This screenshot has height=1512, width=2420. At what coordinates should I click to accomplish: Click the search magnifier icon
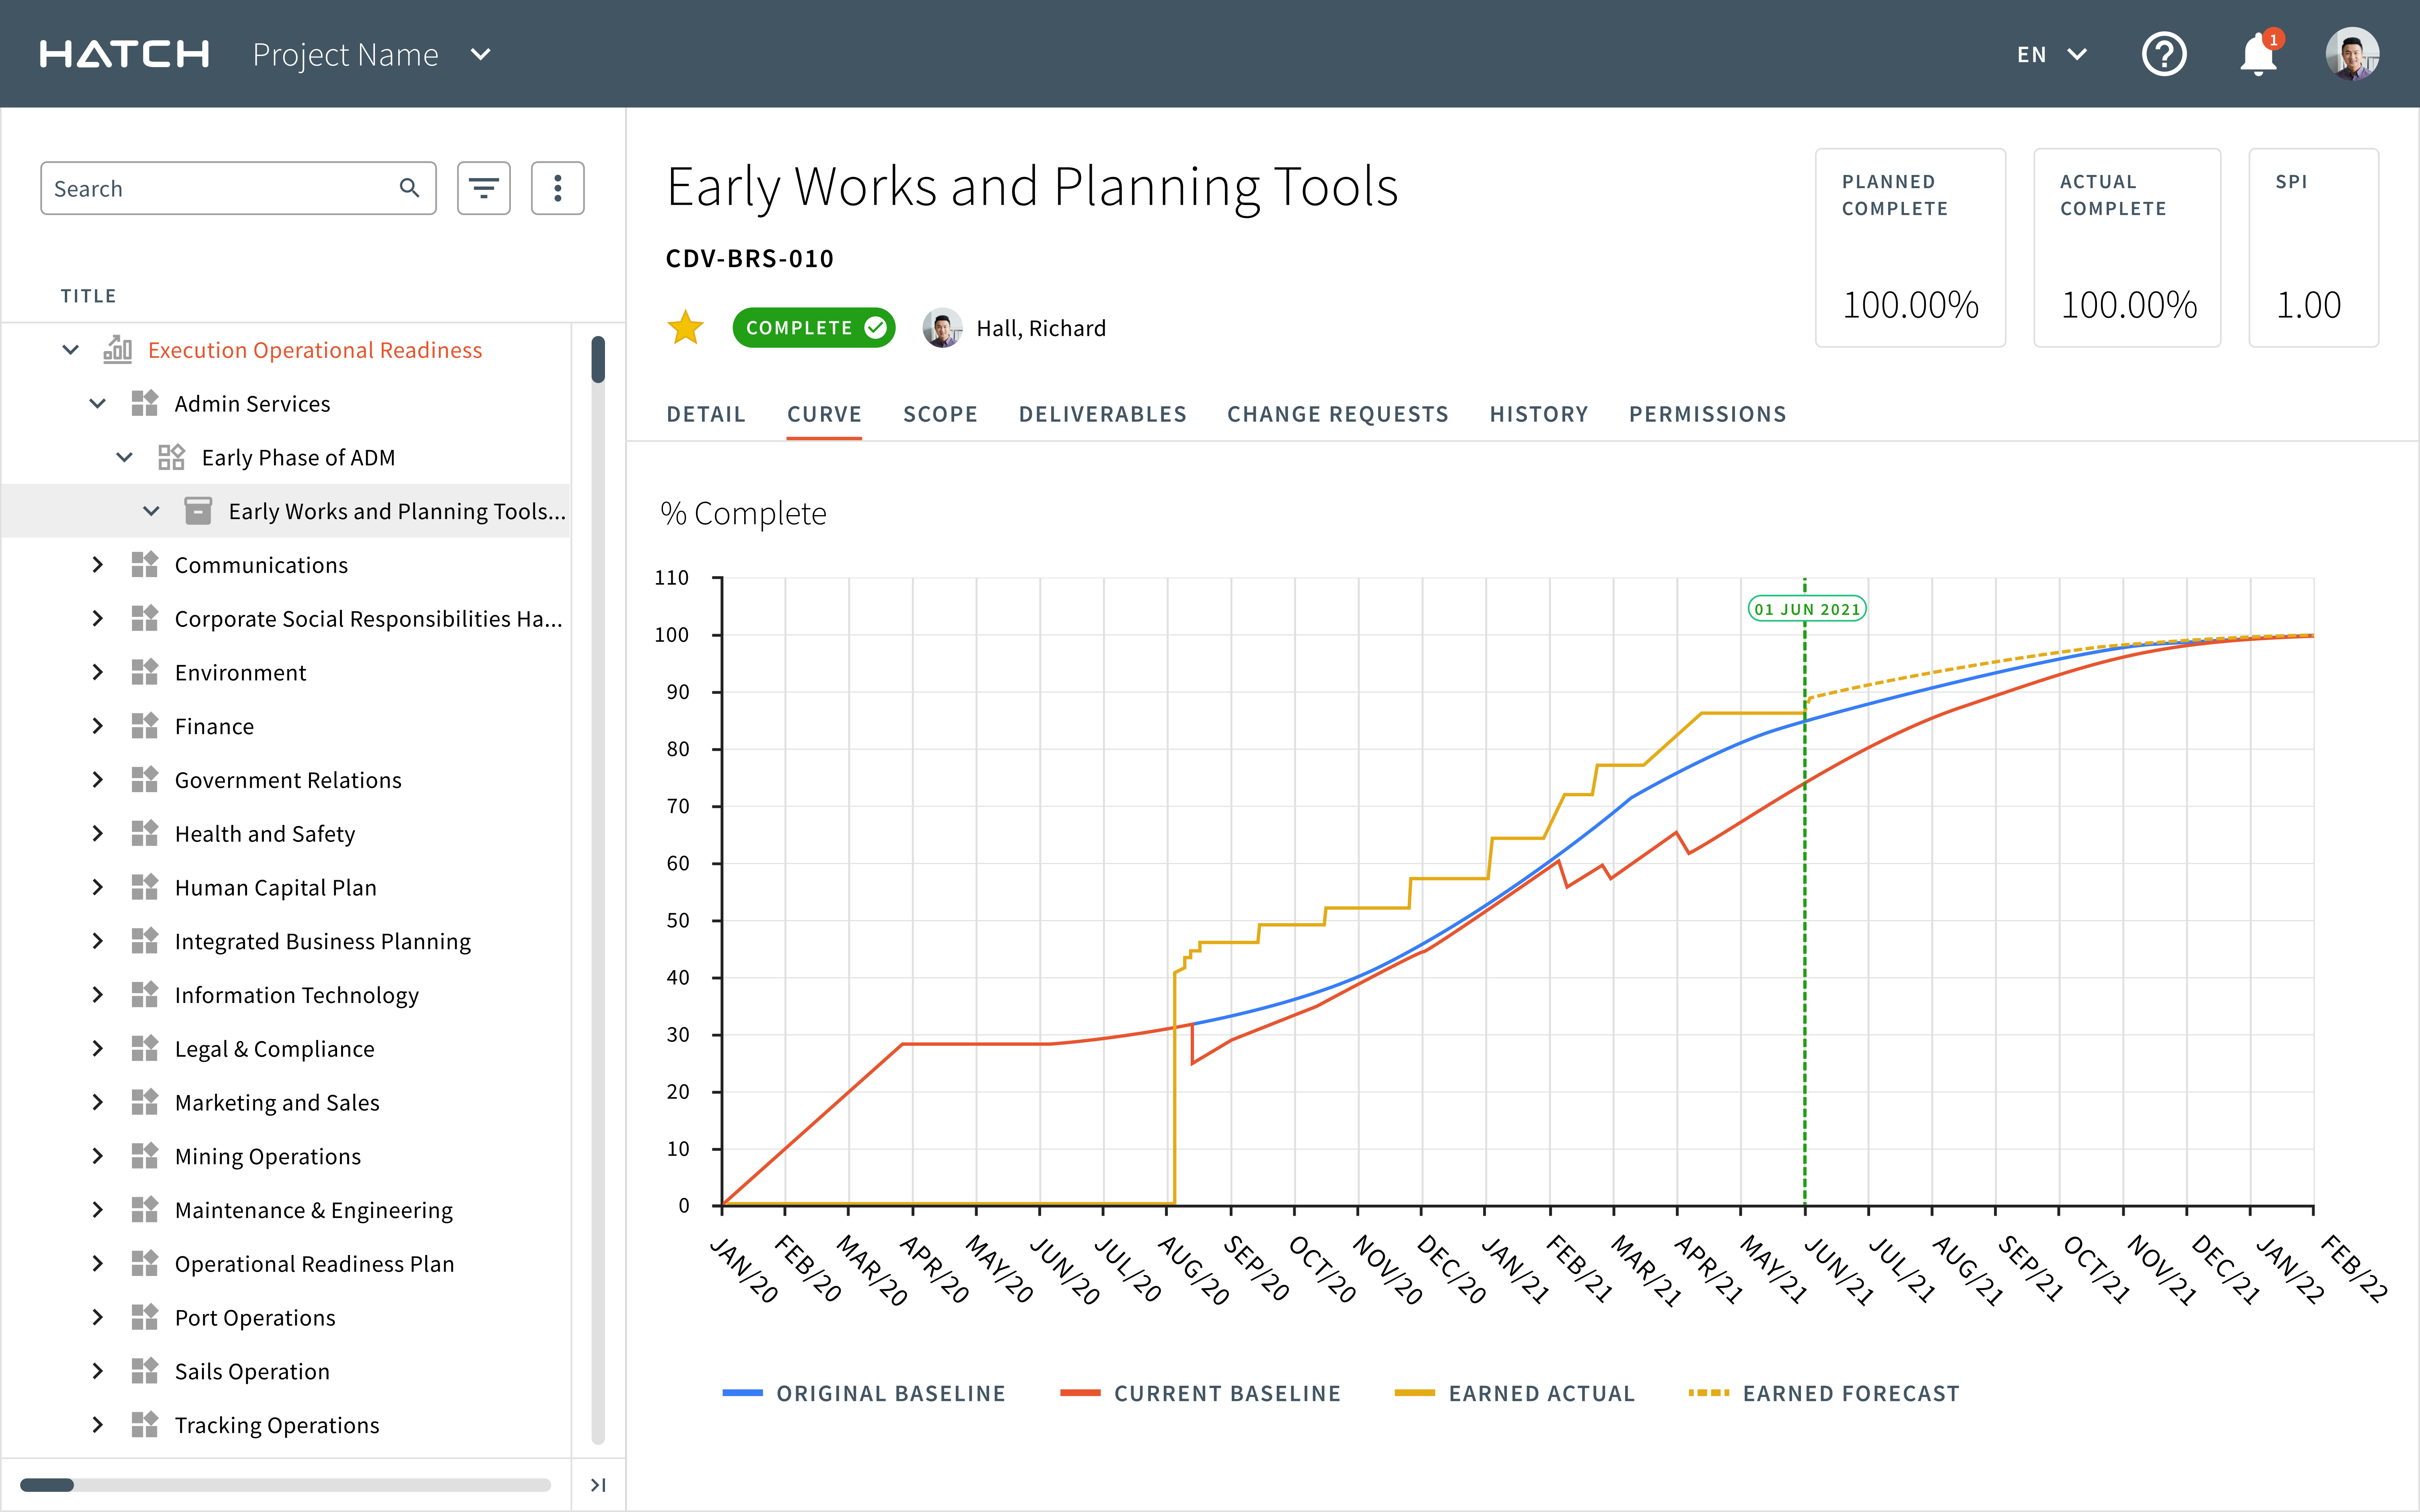[x=409, y=188]
